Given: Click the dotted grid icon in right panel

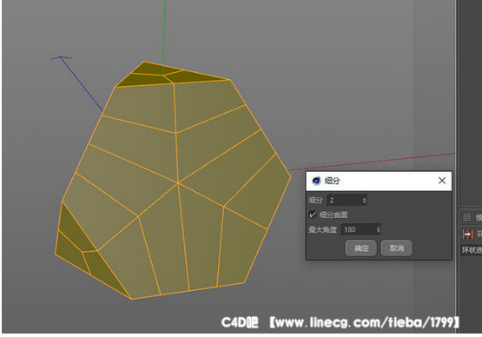Looking at the screenshot, I should tap(466, 217).
